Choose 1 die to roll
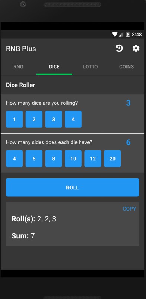Image resolution: width=146 pixels, height=299 pixels. (x=14, y=119)
